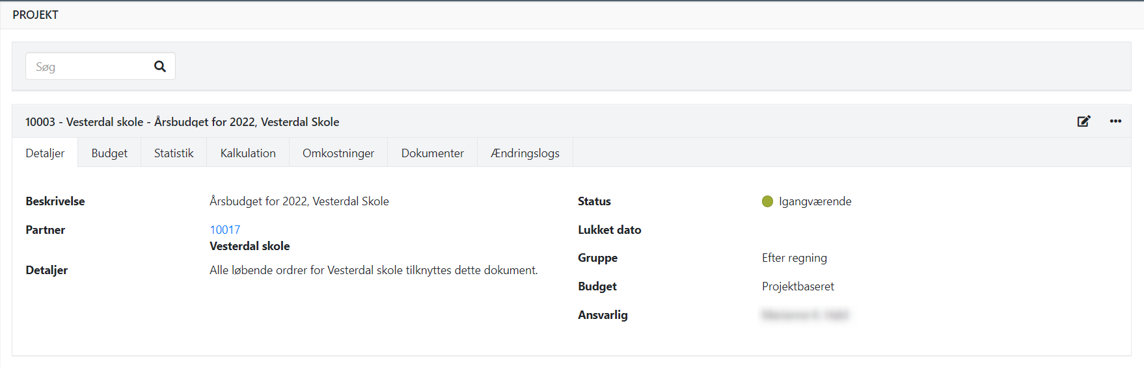Click the bold Budget field label
The height and width of the screenshot is (367, 1144).
coord(597,286)
